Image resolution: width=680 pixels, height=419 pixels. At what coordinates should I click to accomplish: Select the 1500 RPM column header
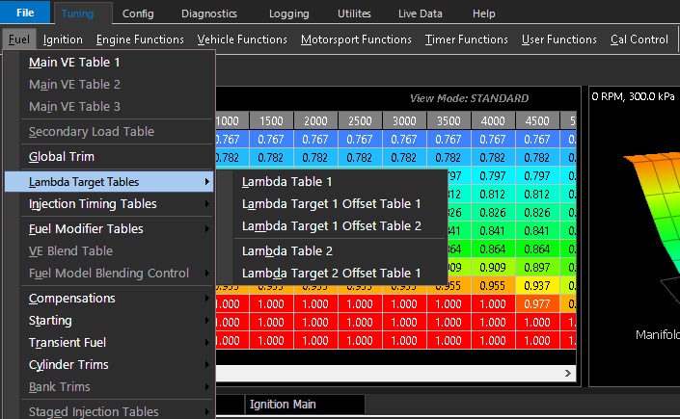(271, 121)
